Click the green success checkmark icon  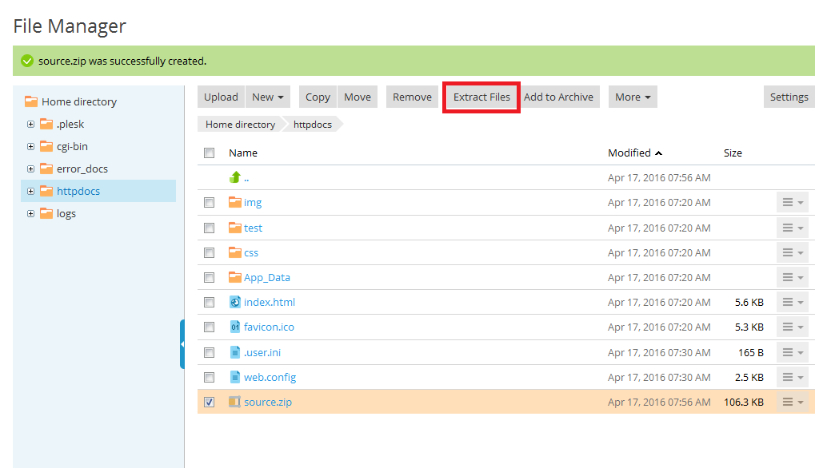pyautogui.click(x=27, y=61)
